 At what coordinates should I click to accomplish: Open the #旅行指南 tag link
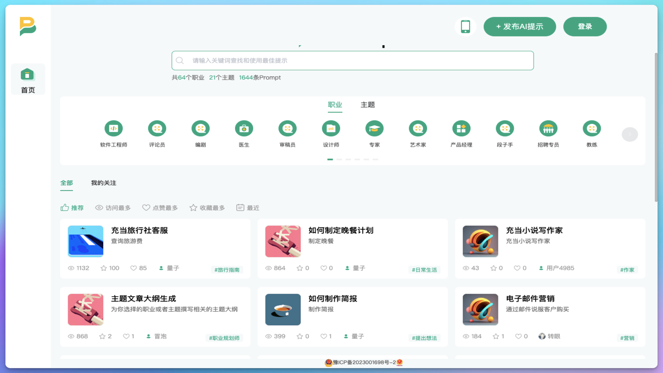point(227,269)
